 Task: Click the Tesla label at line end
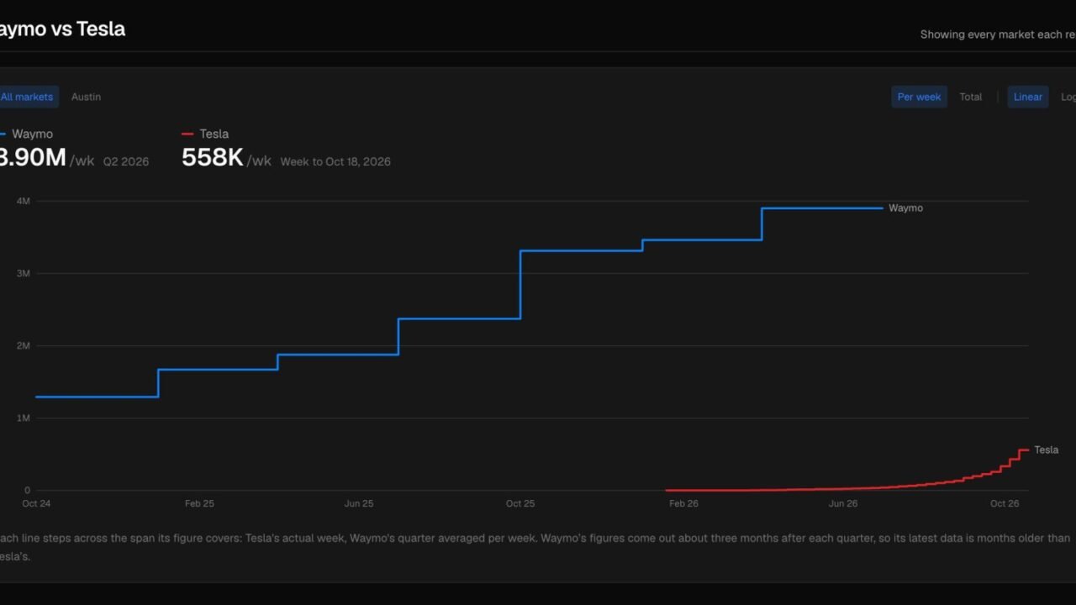[x=1046, y=450]
